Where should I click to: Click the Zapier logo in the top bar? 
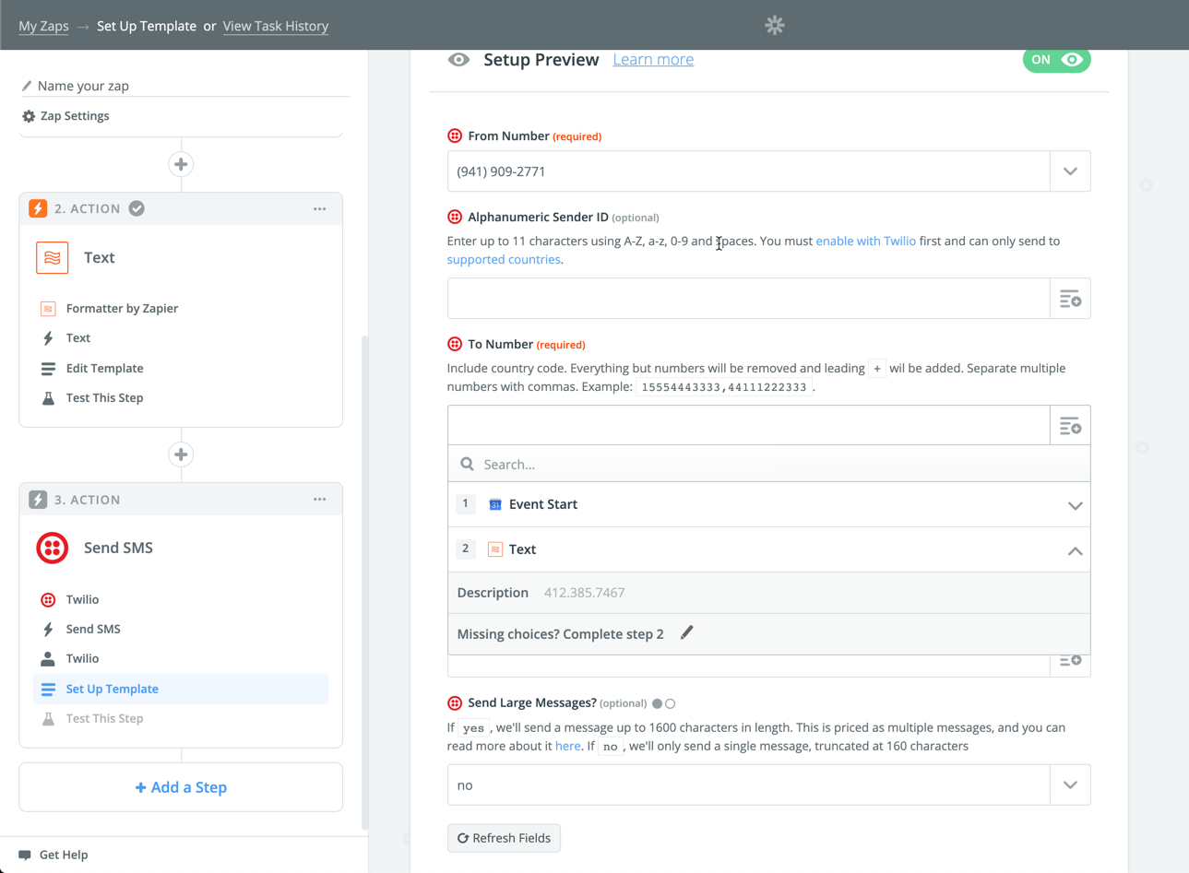774,25
